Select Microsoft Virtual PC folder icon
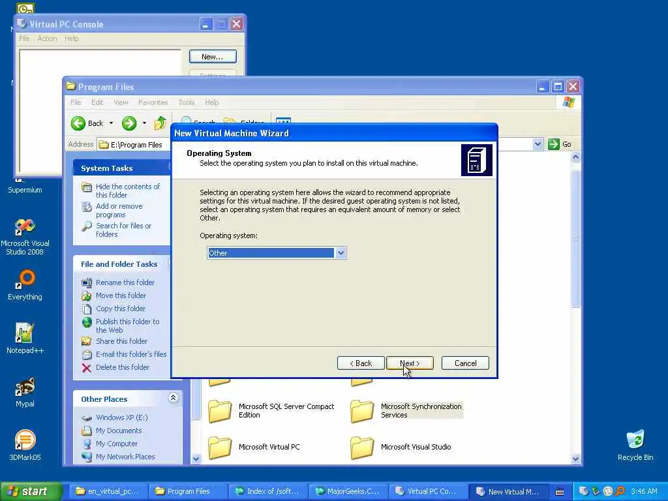The height and width of the screenshot is (501, 668). (220, 448)
